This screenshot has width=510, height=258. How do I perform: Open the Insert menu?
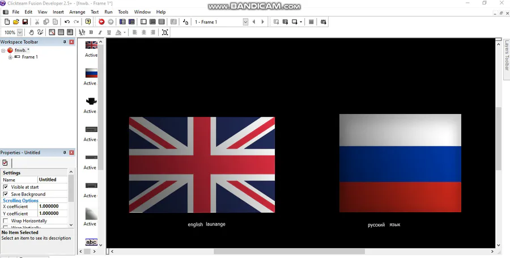[x=58, y=12]
